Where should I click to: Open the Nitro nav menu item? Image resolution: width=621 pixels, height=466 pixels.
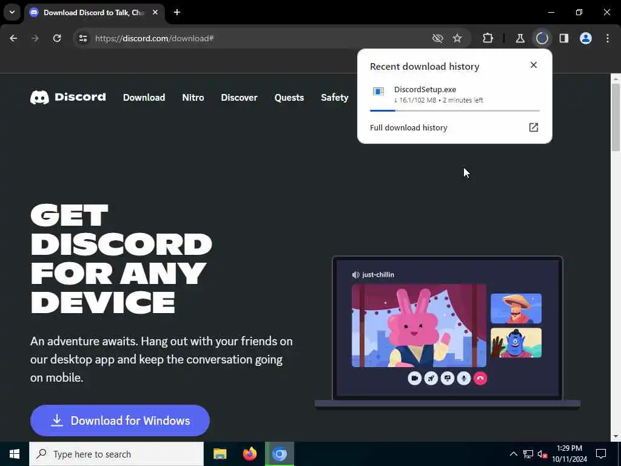pos(193,98)
